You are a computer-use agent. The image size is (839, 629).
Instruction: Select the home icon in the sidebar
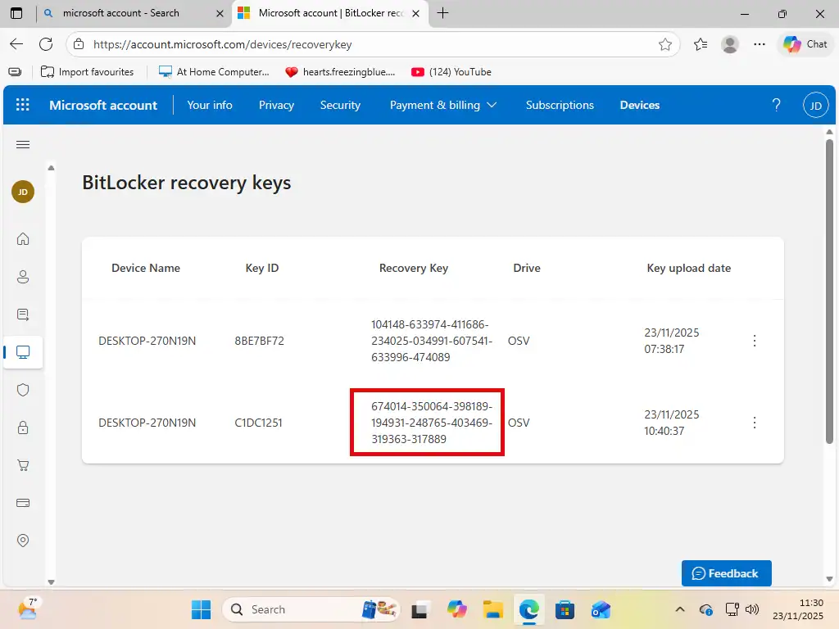click(x=23, y=239)
